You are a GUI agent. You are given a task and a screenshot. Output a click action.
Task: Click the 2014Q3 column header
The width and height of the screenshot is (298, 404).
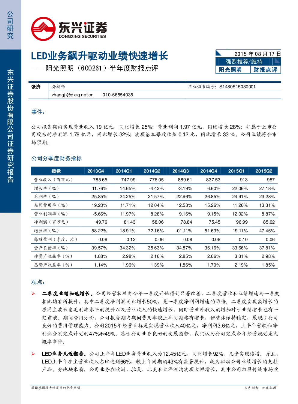pyautogui.click(x=181, y=171)
